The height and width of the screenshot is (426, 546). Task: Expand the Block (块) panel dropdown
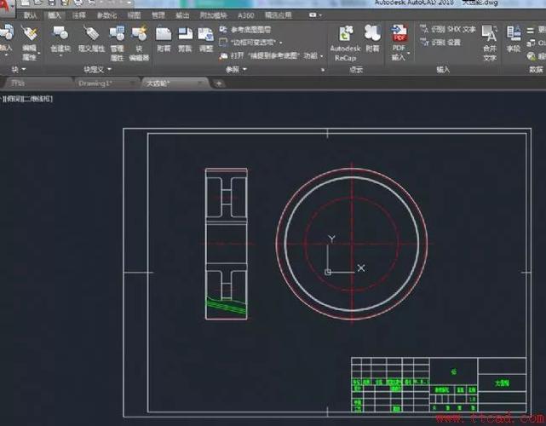19,69
